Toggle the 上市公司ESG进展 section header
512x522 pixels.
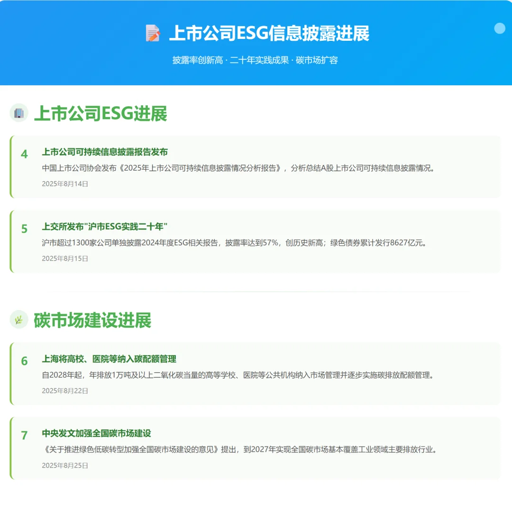(x=101, y=113)
